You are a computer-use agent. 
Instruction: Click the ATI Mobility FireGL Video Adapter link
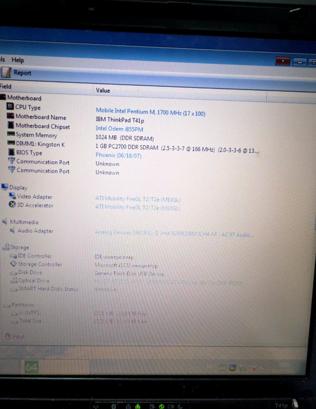pos(138,199)
